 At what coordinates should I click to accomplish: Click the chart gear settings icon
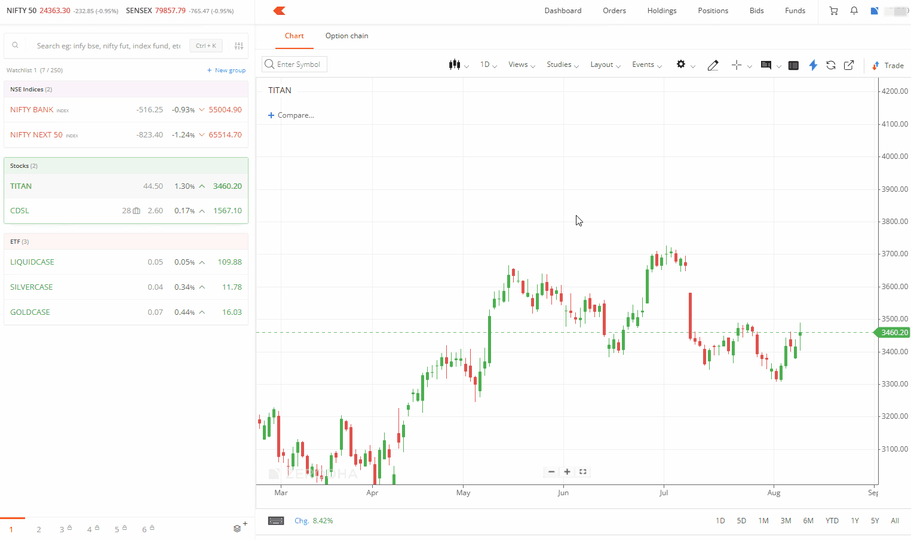point(681,65)
